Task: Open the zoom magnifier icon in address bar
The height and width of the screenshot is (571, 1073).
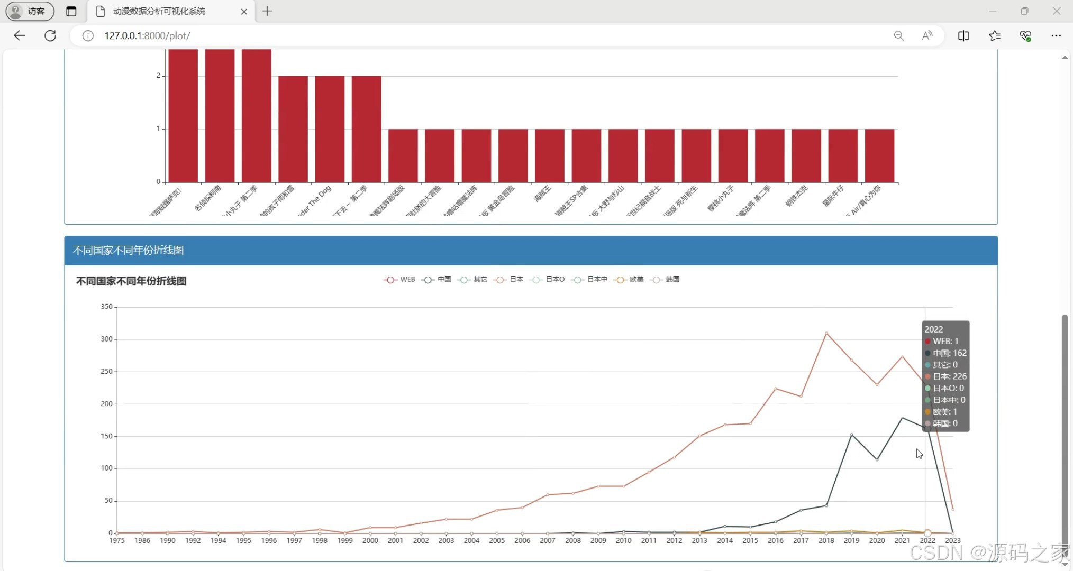Action: pyautogui.click(x=898, y=35)
